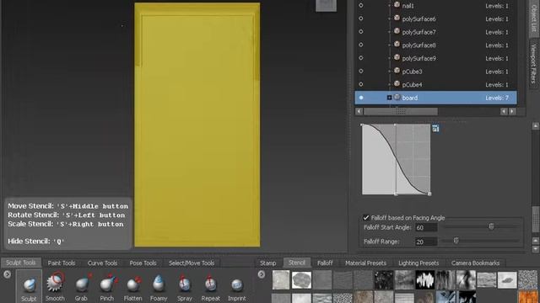Click the mesh icon next to pCube3
The width and height of the screenshot is (540, 303).
click(x=397, y=71)
